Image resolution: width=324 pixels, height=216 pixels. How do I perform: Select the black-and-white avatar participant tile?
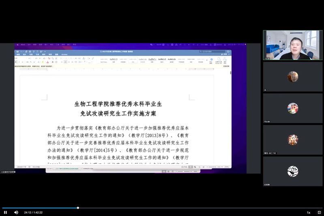point(292,171)
